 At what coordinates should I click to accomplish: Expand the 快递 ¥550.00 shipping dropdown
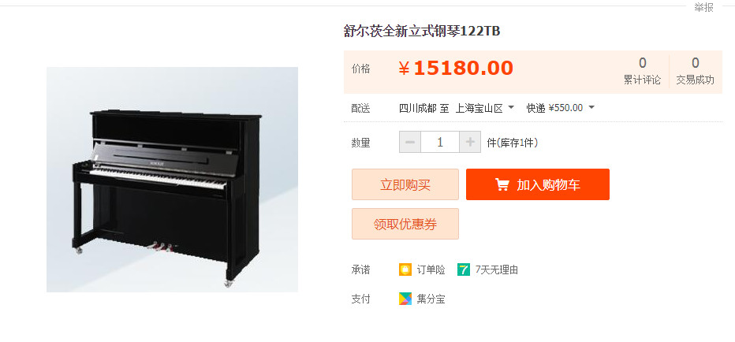561,108
